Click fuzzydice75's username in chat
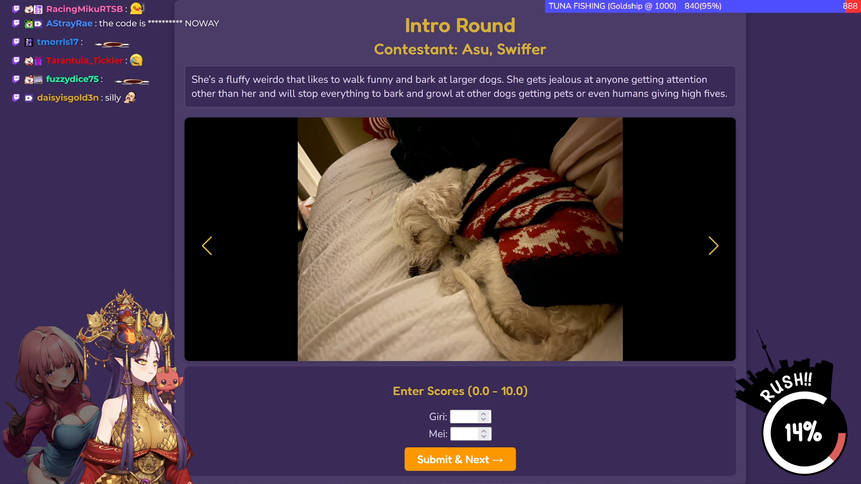 click(72, 79)
